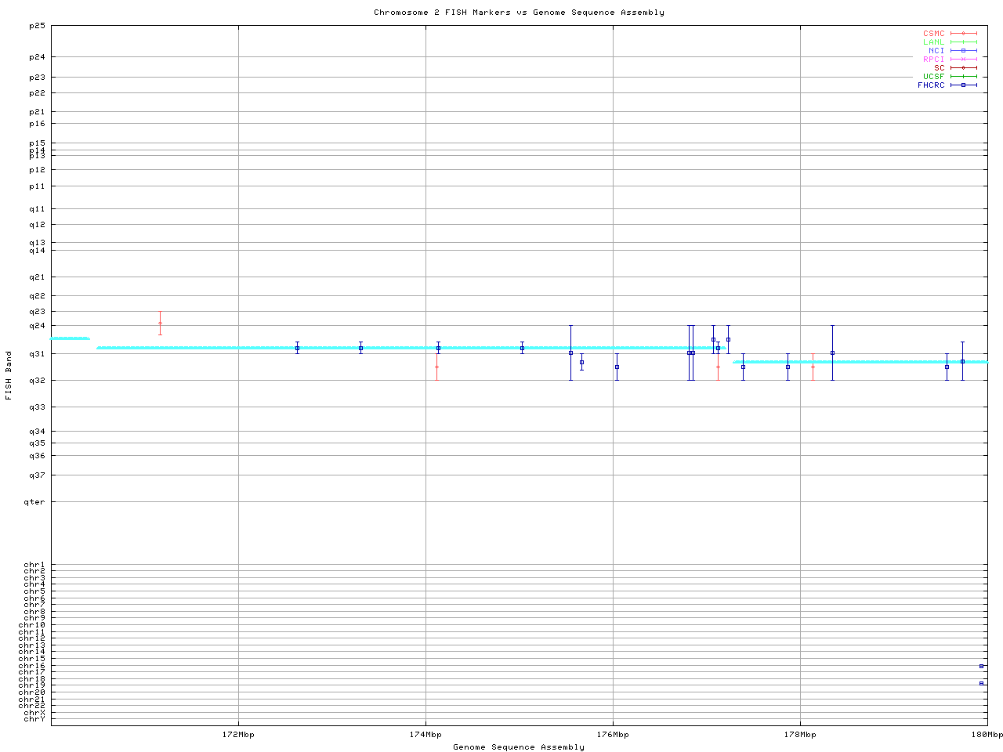Screen dimensions: 1003x752
Task: Click the 'Genome Sequence Assembly' x-axis title
Action: [x=519, y=747]
